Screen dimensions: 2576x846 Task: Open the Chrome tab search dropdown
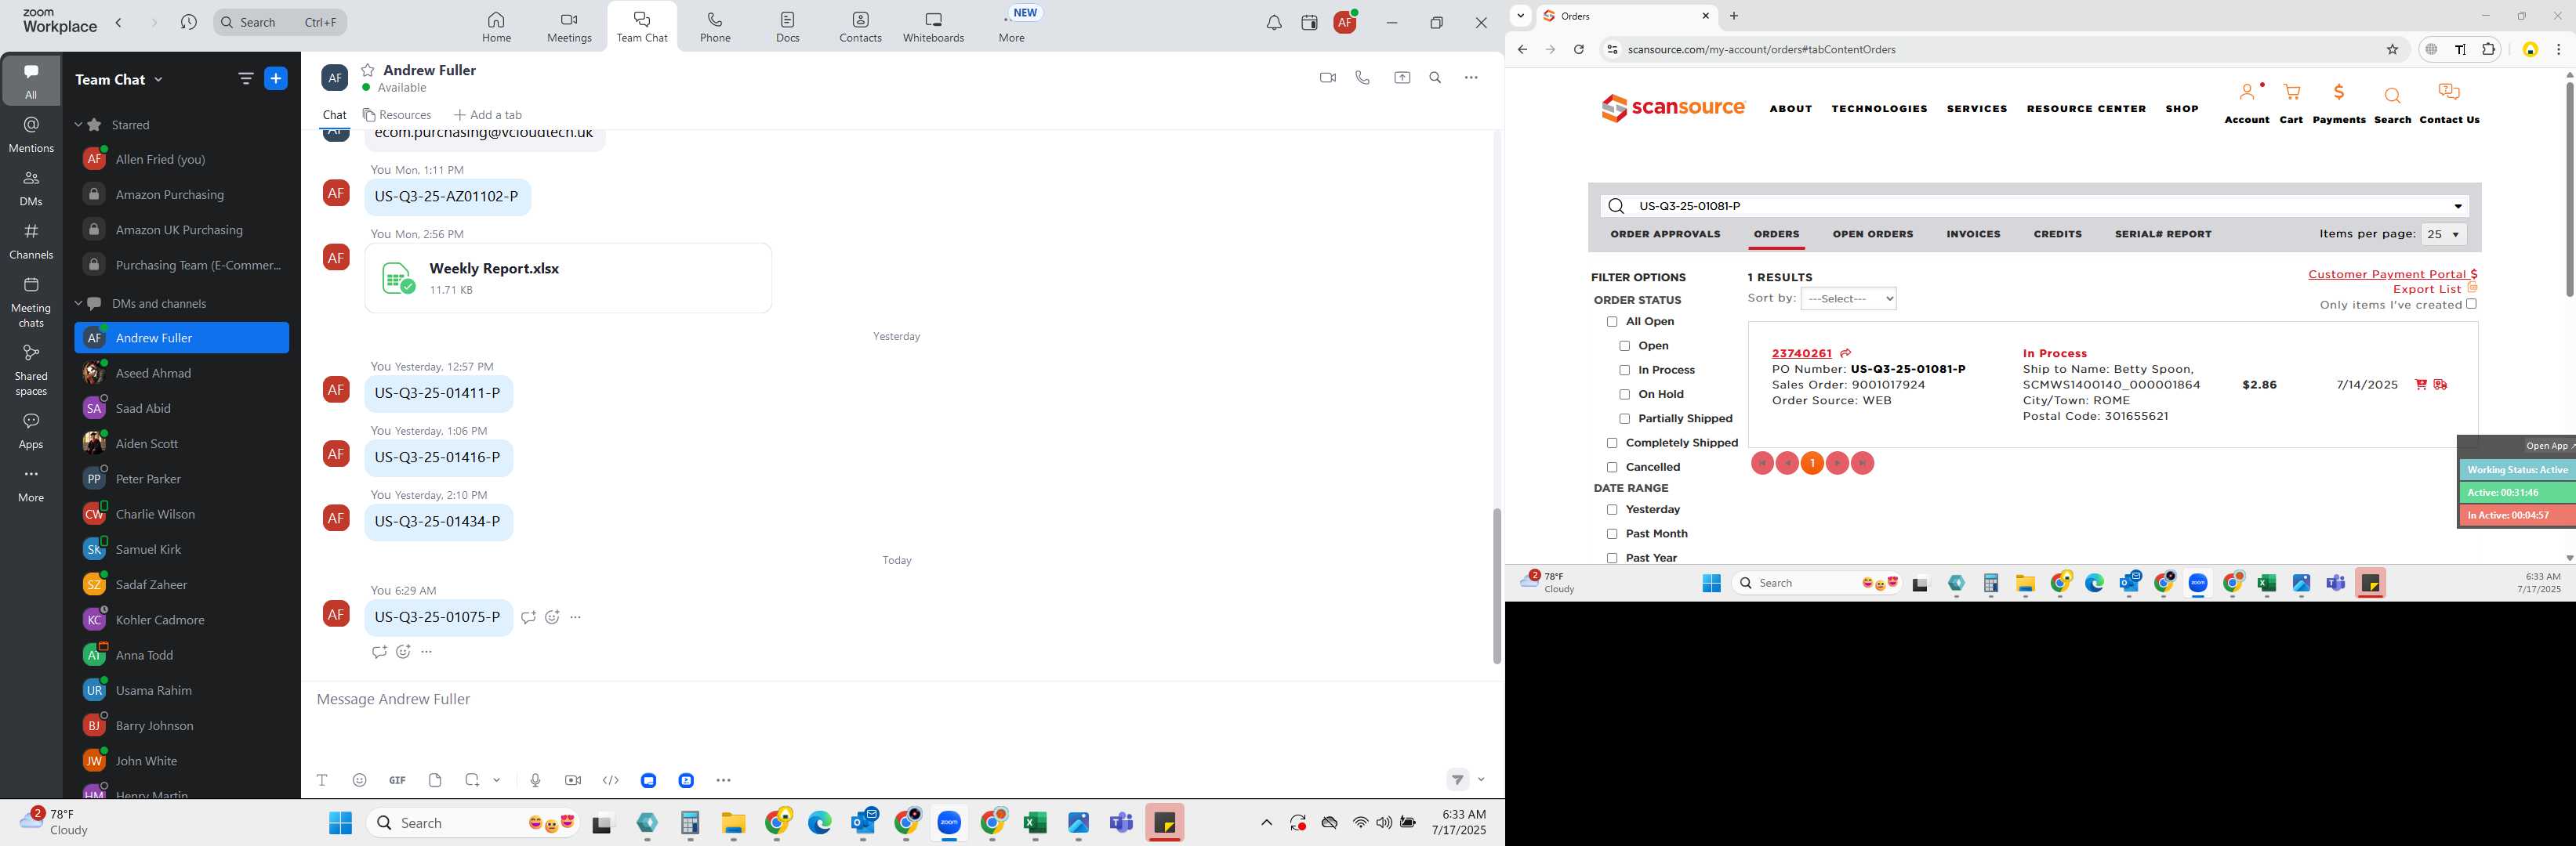click(1520, 16)
